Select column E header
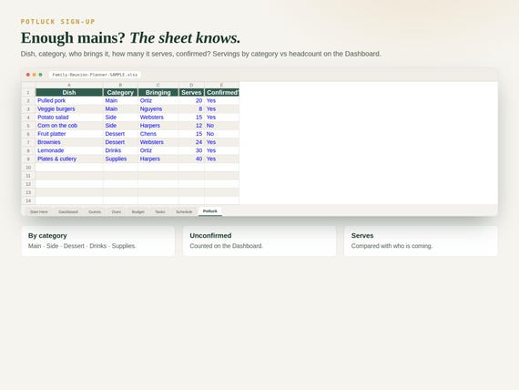 coord(222,85)
